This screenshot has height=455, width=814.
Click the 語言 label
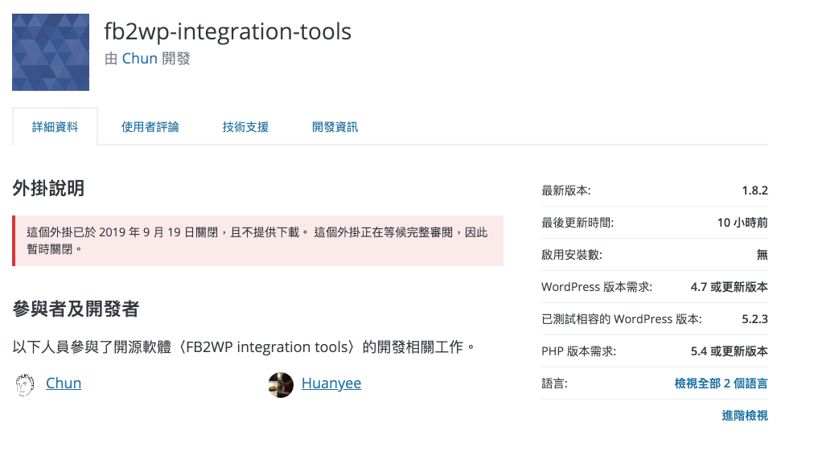tap(554, 383)
